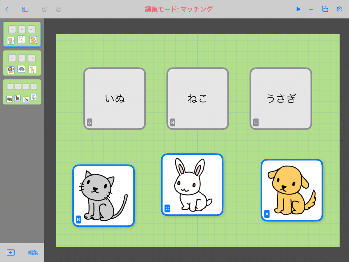Open the settings gear icon
Screen dimensions: 349x262
[339, 9]
